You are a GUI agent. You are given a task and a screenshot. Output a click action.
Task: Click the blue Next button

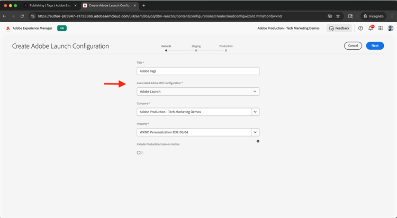375,46
